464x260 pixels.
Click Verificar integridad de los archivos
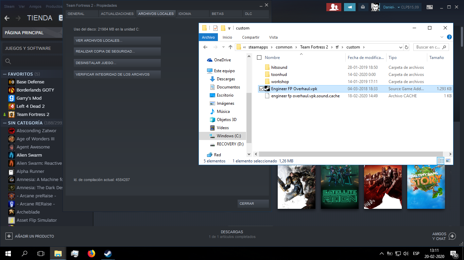pos(117,75)
